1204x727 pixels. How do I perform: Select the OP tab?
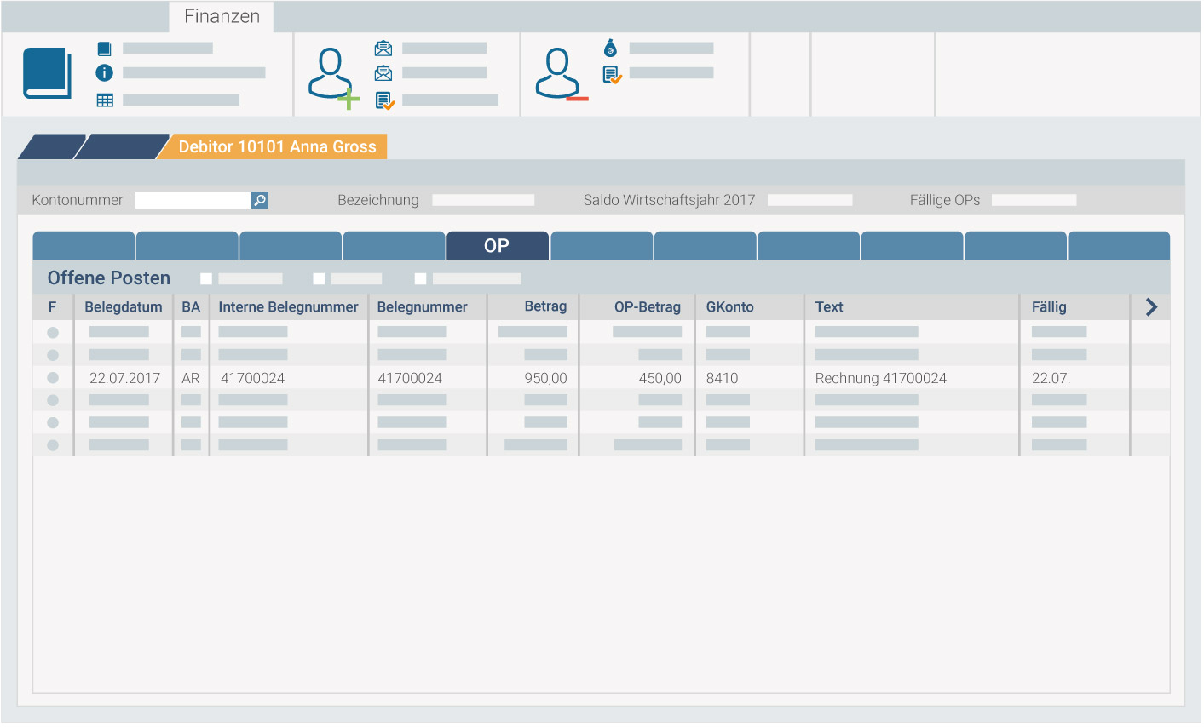[x=497, y=246]
